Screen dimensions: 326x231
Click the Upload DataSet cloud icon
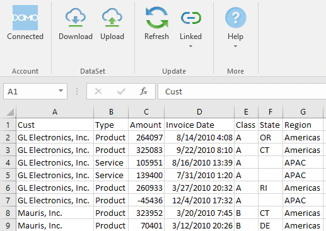point(112,18)
